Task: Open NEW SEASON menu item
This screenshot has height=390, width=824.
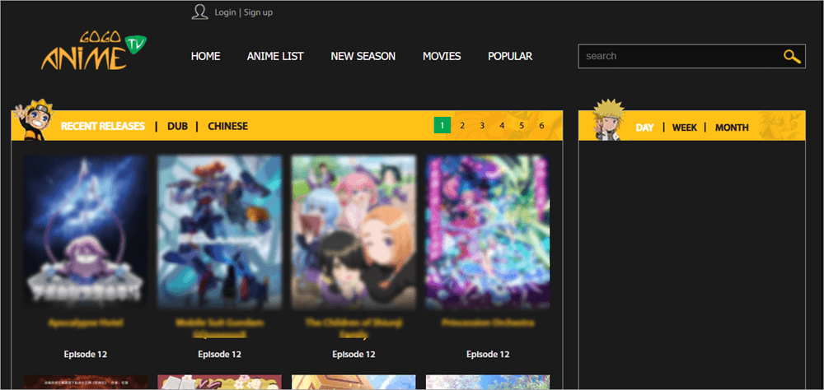Action: [363, 56]
